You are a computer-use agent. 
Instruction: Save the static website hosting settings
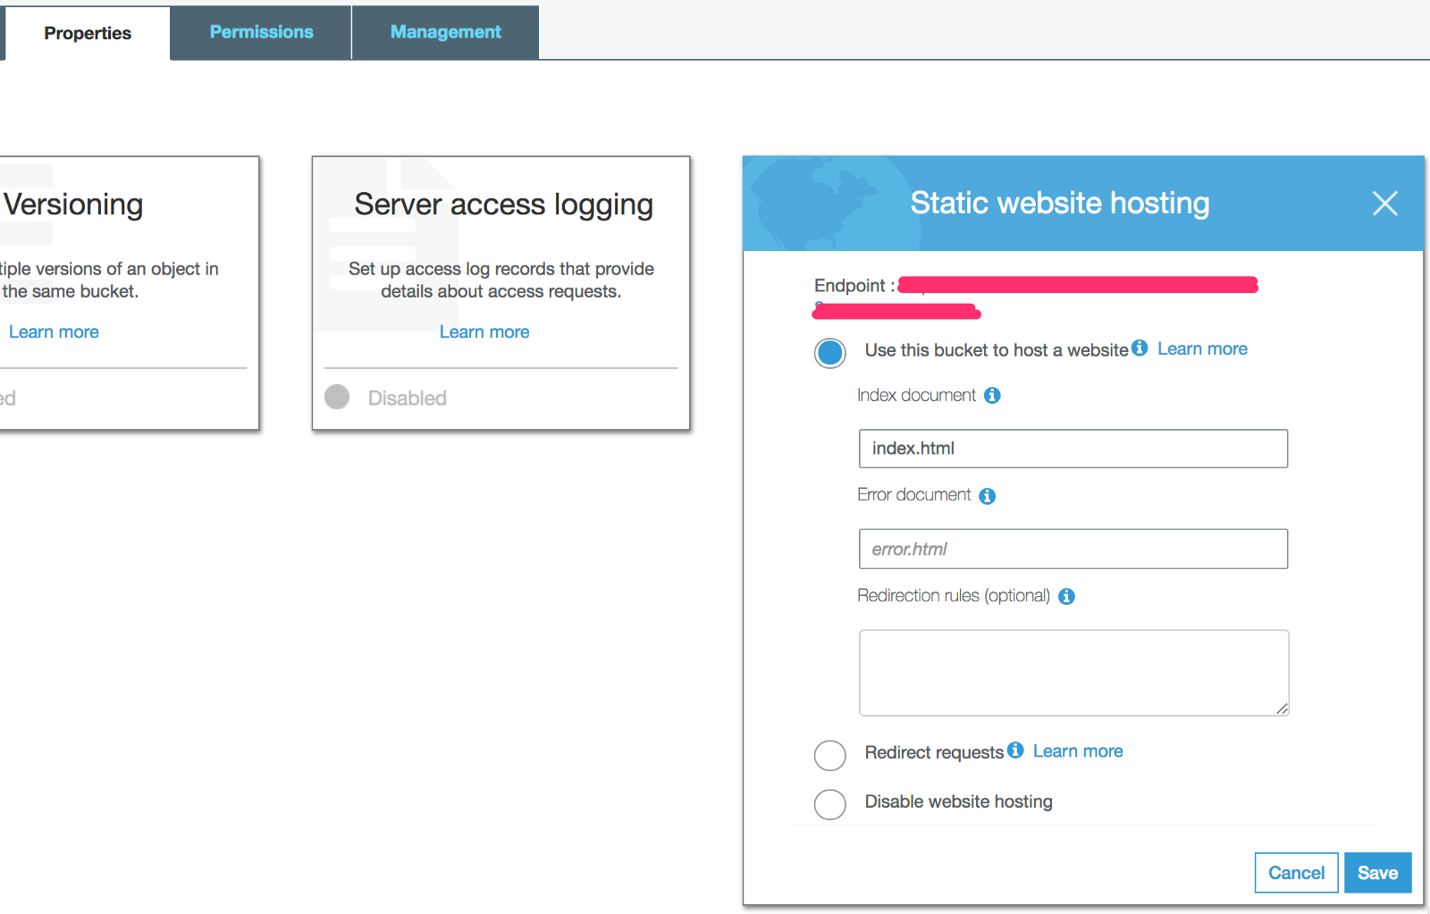(1377, 873)
